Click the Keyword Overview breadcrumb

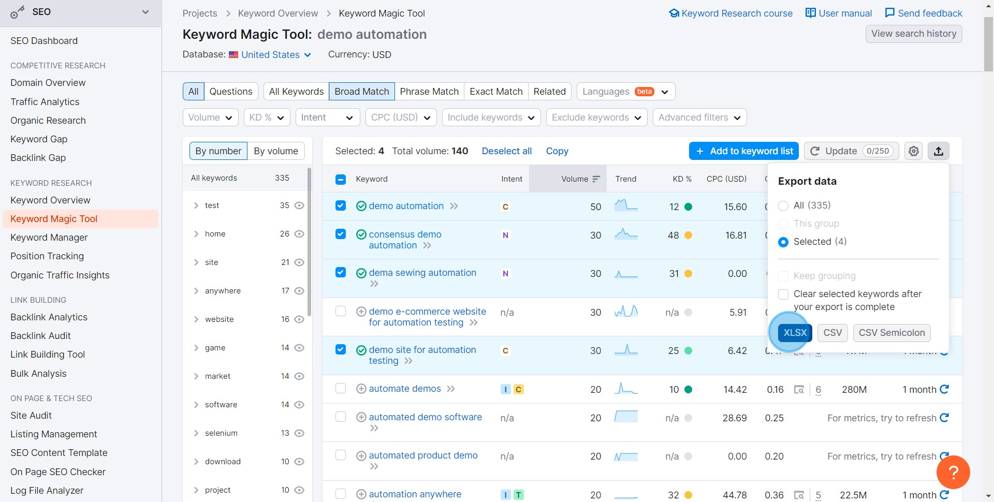click(x=278, y=13)
